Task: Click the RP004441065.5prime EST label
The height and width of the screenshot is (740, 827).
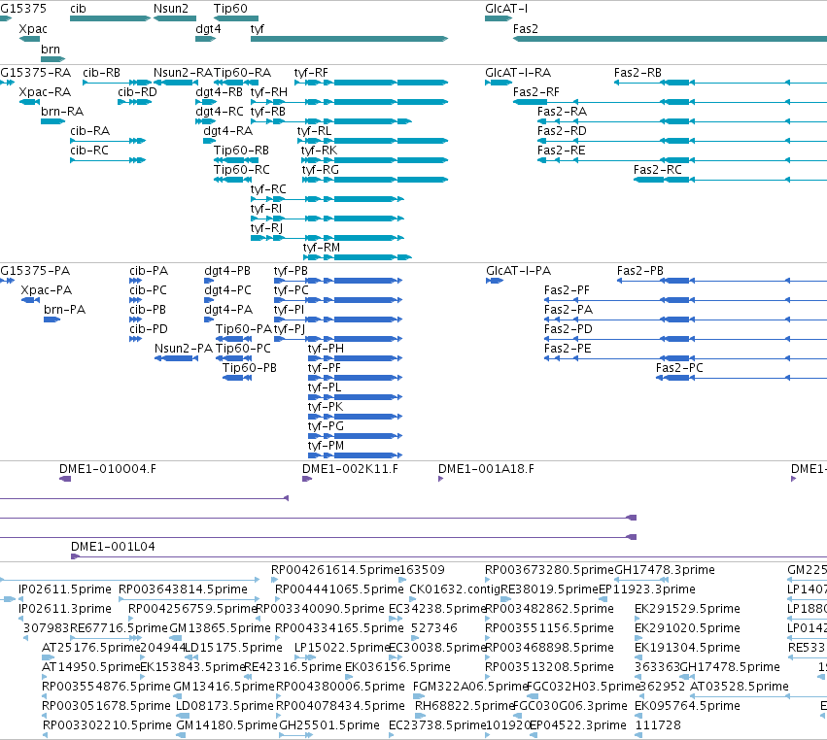Action: (340, 589)
